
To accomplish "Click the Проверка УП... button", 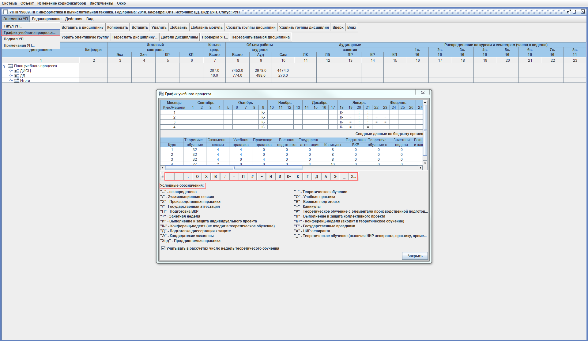I will click(x=215, y=37).
